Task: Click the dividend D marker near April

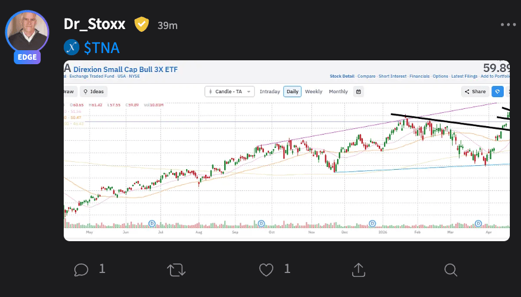Action: [x=478, y=224]
